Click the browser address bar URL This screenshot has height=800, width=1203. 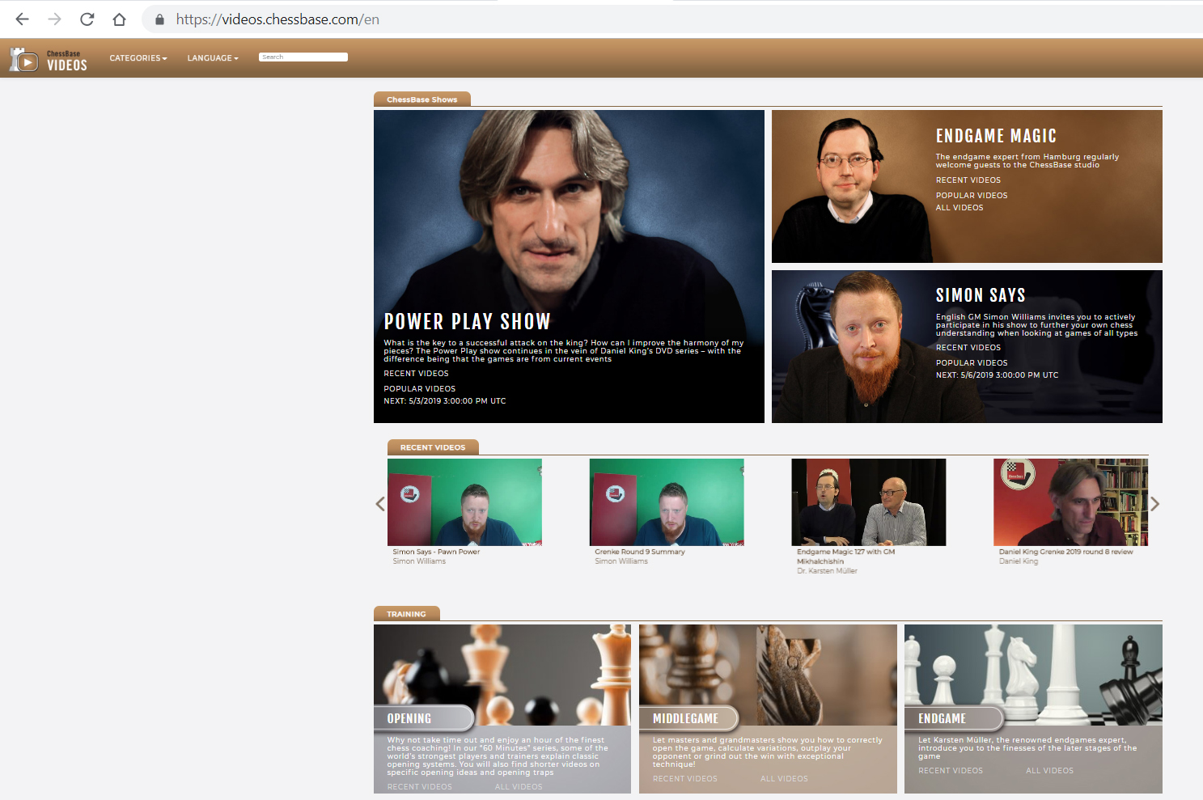click(x=277, y=19)
